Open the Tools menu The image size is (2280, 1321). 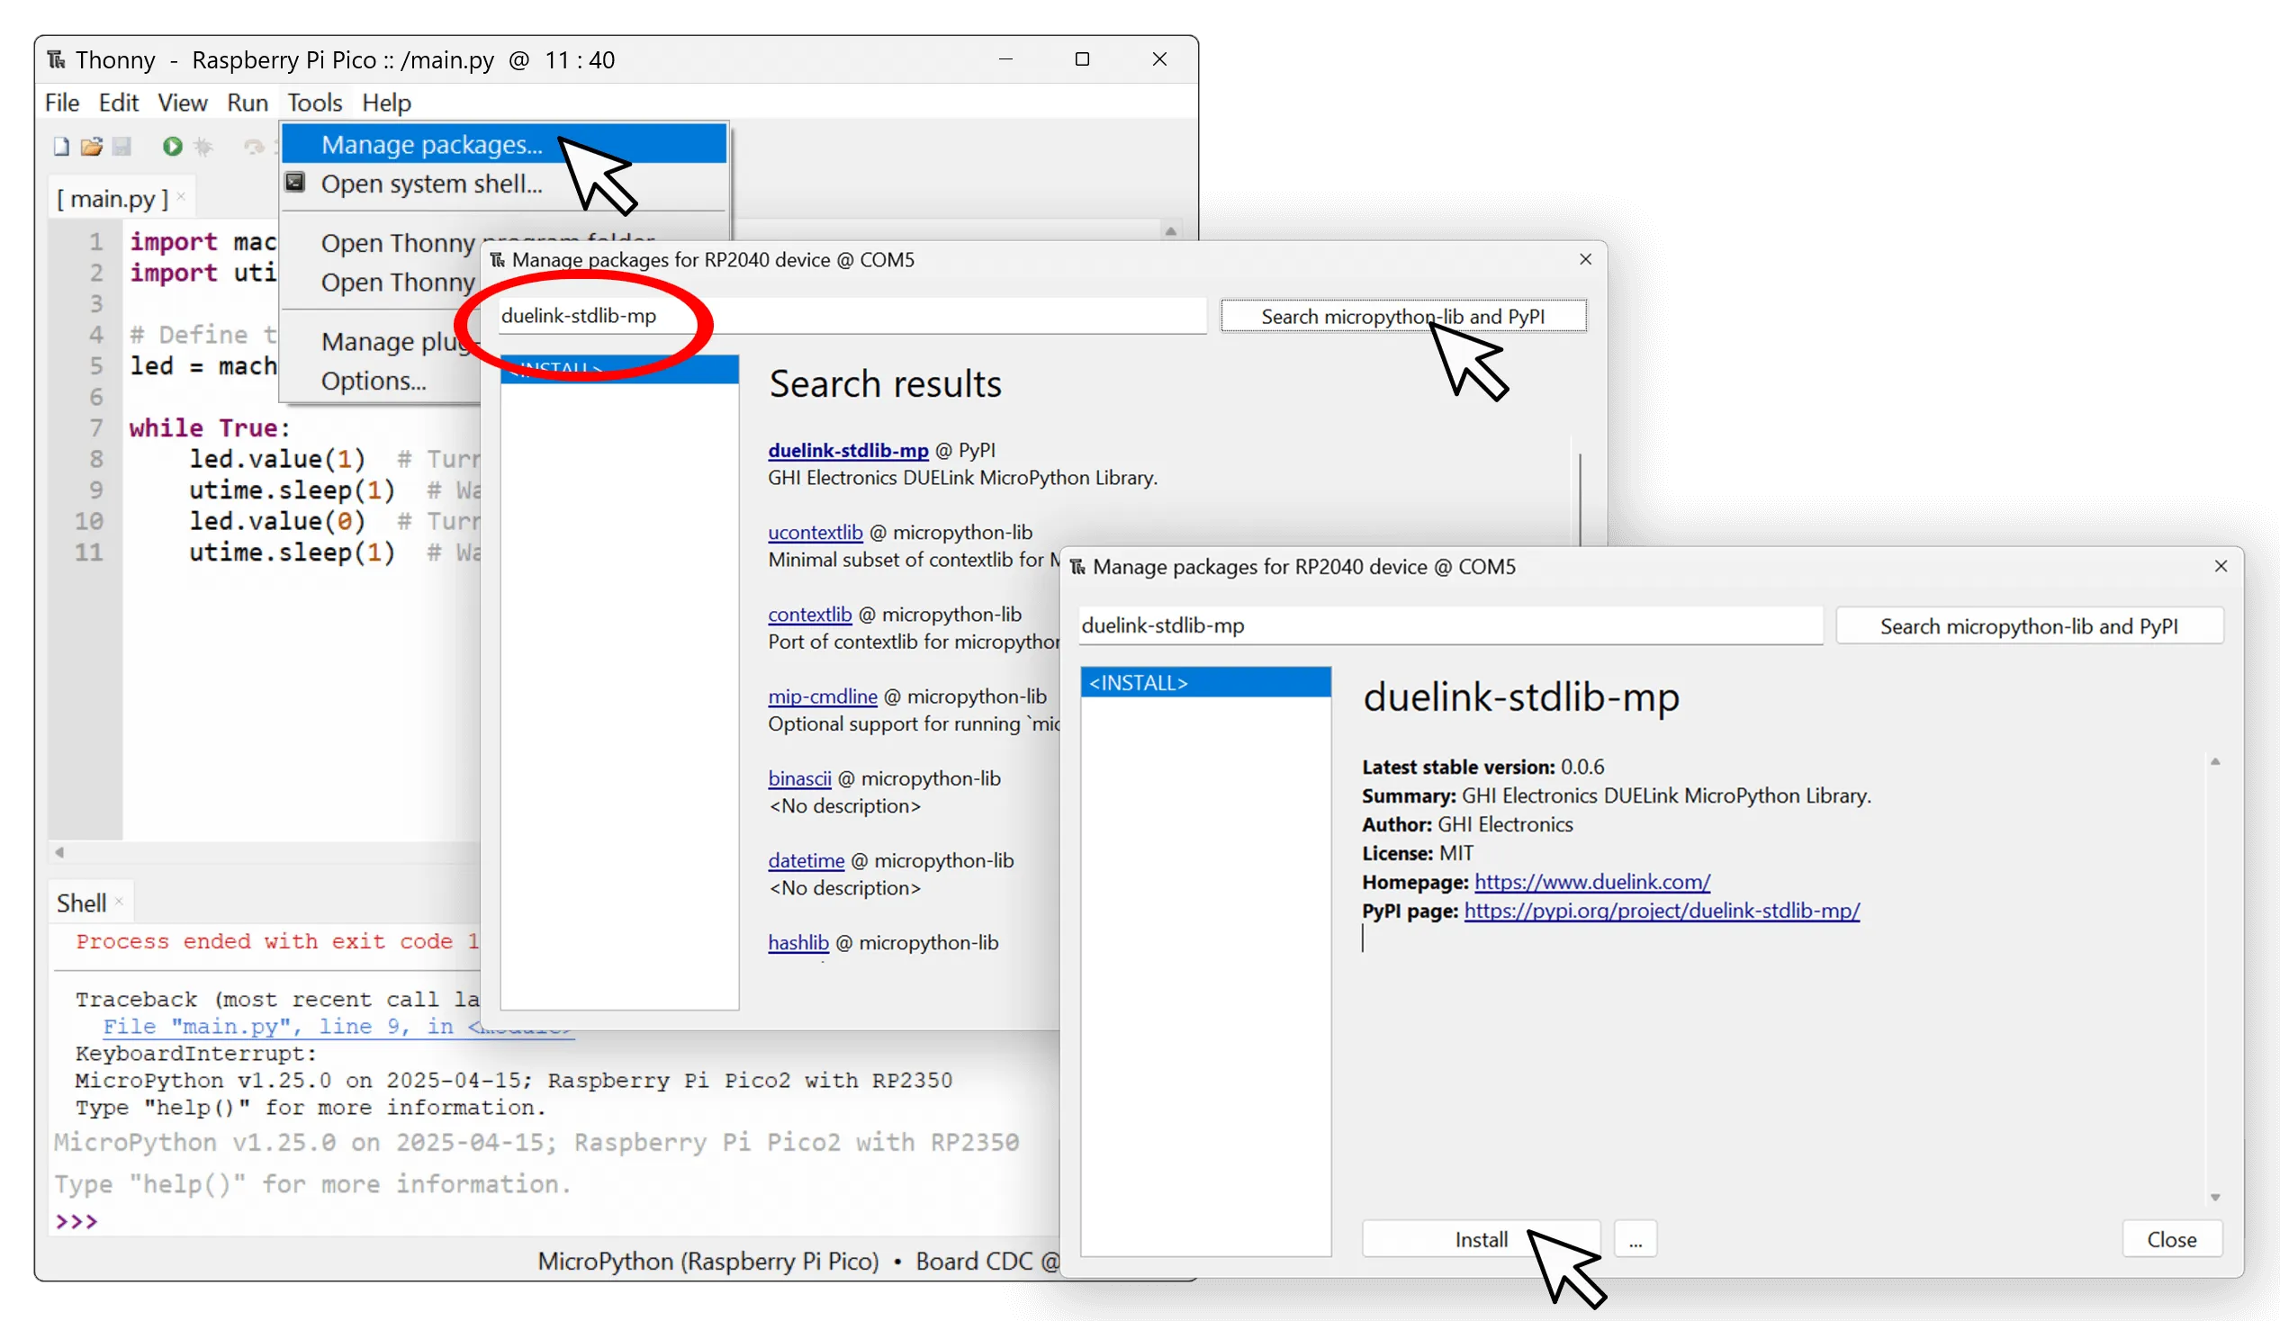313,103
